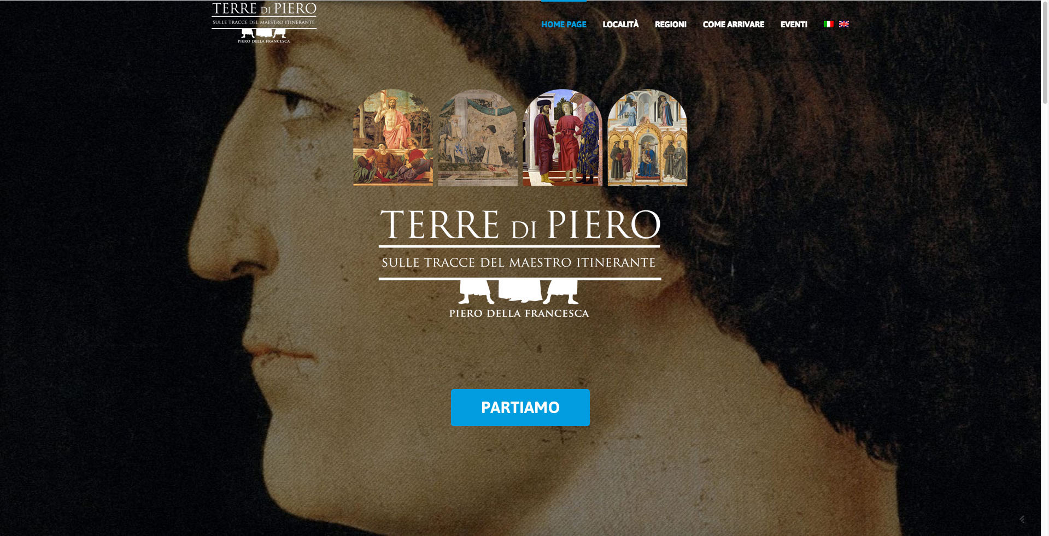This screenshot has height=536, width=1049.
Task: Click the vertical scrollbar thumb
Action: 1045,53
